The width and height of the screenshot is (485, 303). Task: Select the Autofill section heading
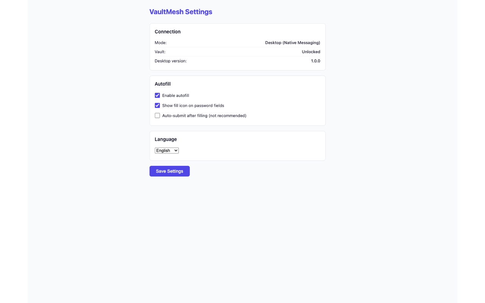coord(163,84)
